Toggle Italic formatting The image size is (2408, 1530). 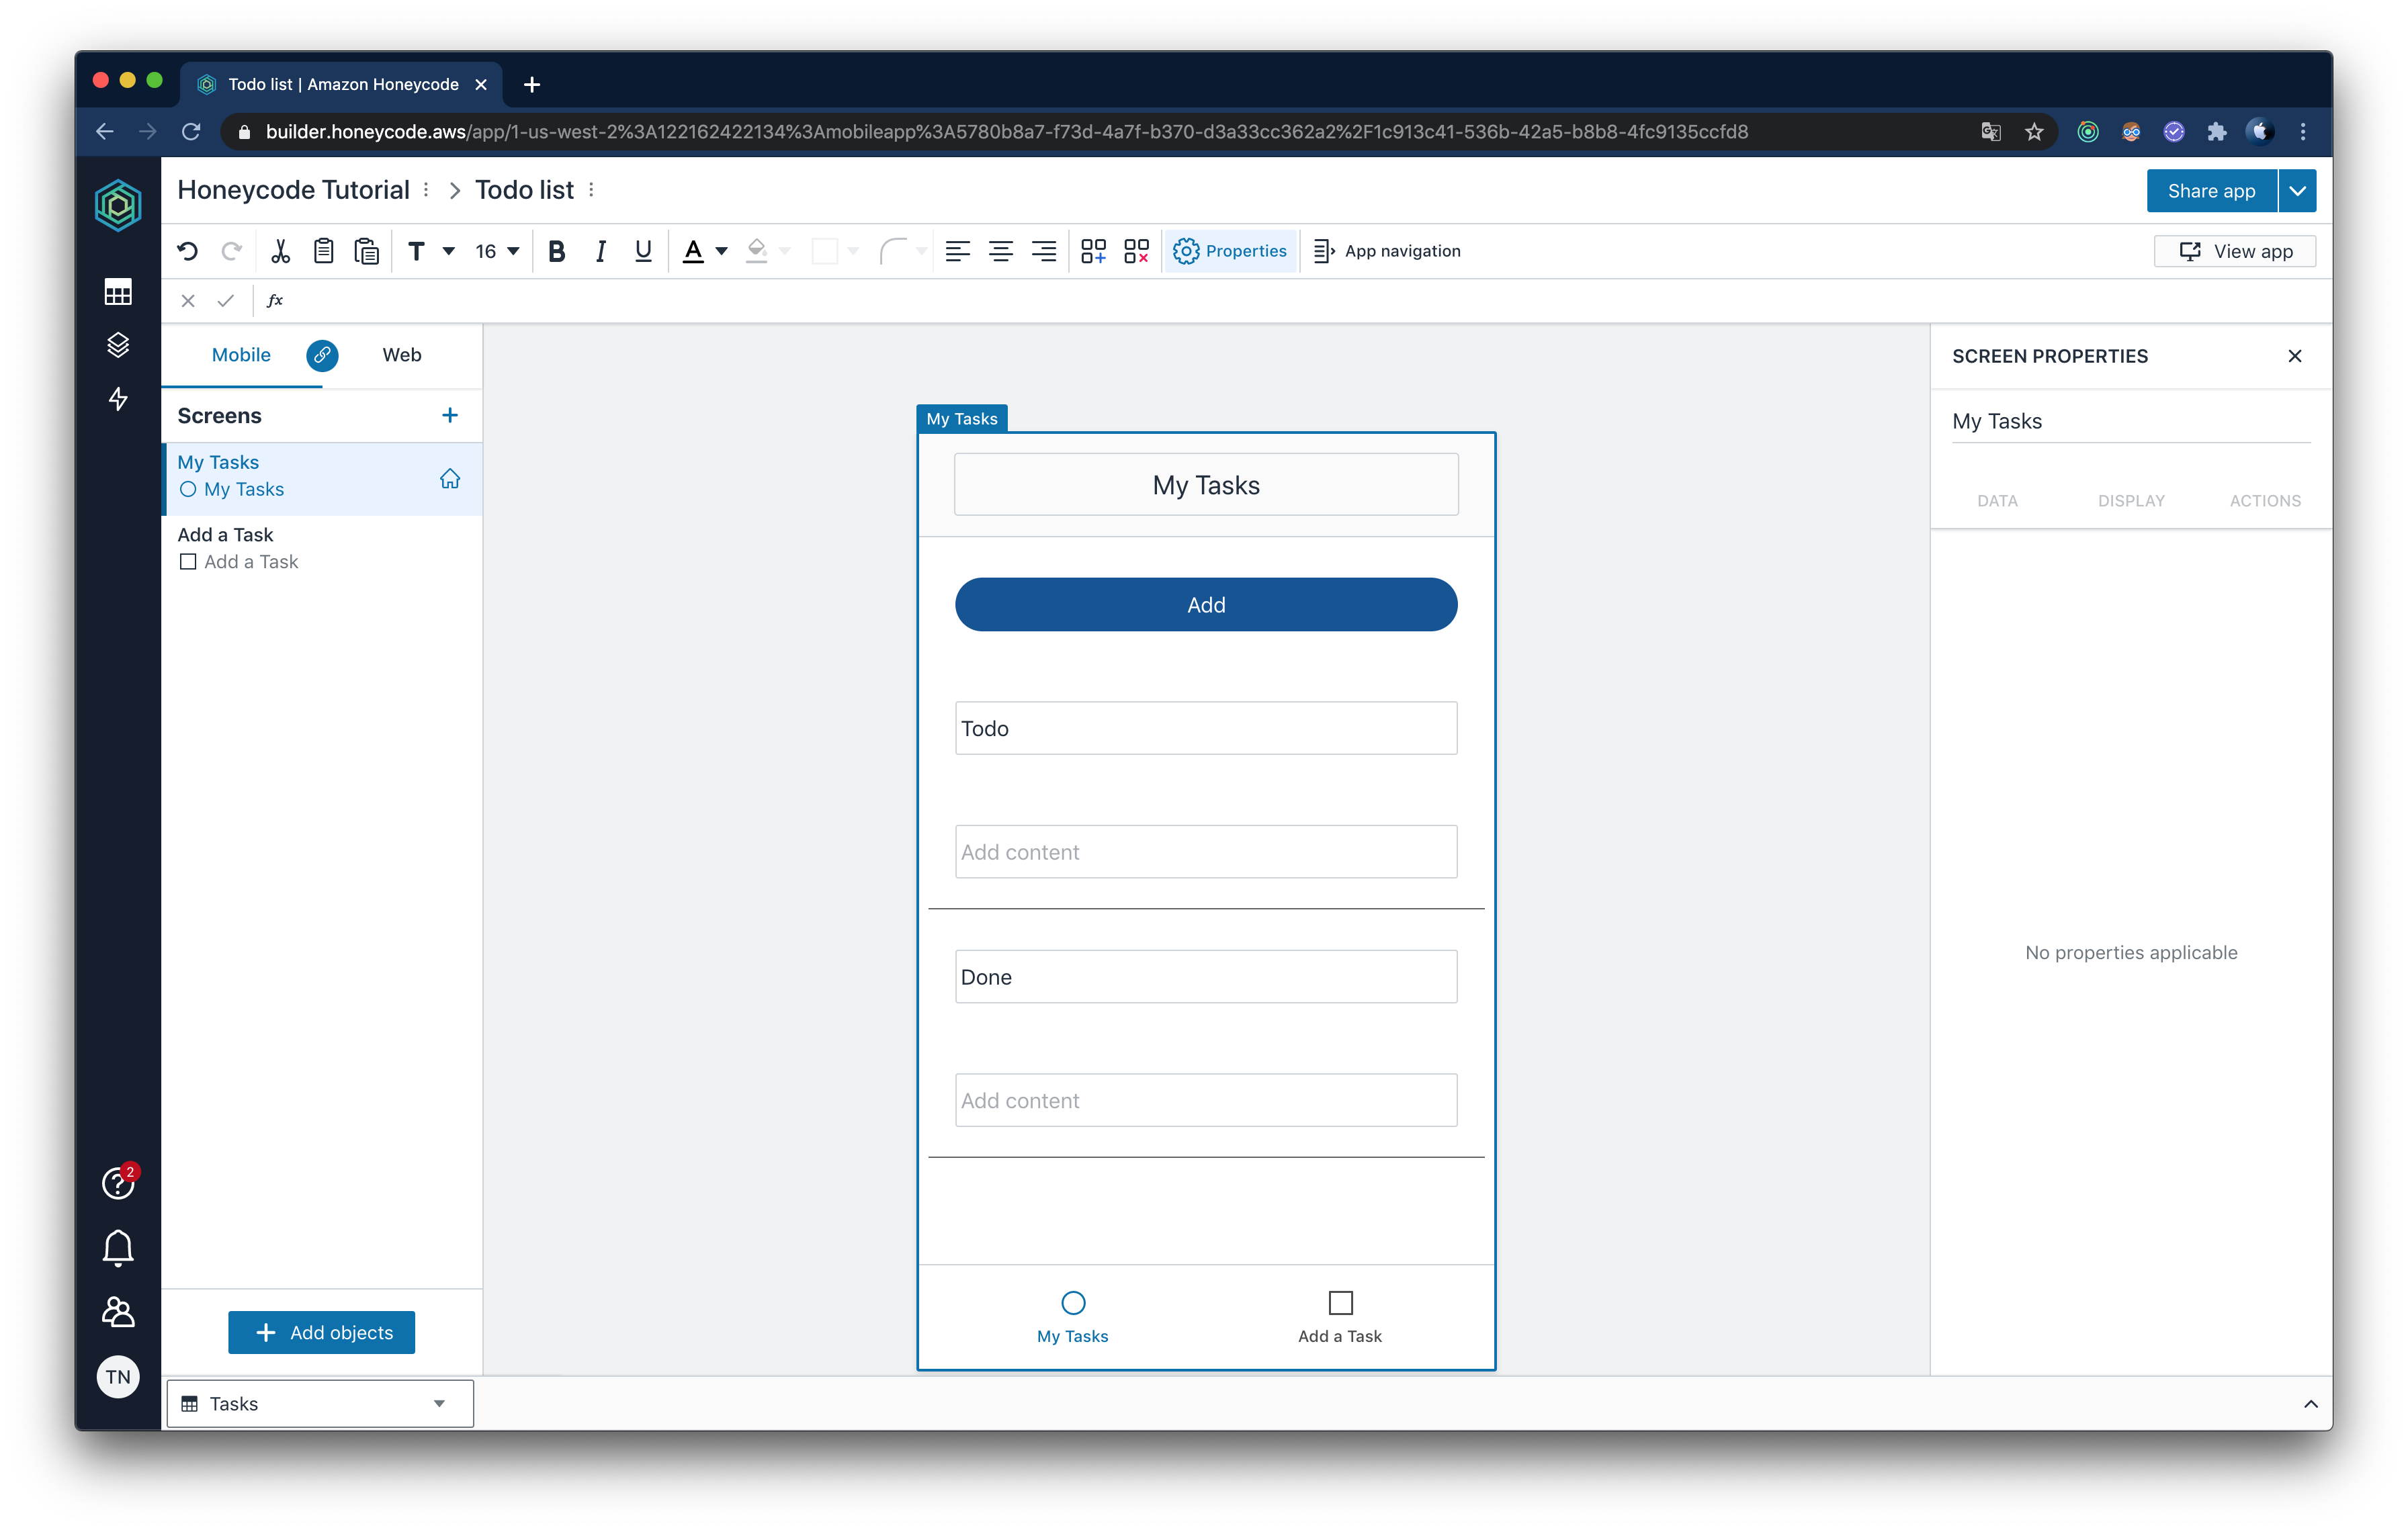pyautogui.click(x=600, y=251)
